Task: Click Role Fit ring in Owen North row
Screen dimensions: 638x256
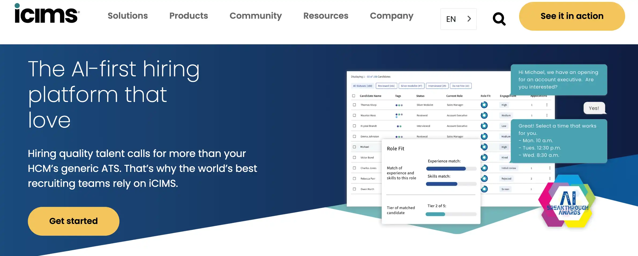Action: pyautogui.click(x=484, y=189)
